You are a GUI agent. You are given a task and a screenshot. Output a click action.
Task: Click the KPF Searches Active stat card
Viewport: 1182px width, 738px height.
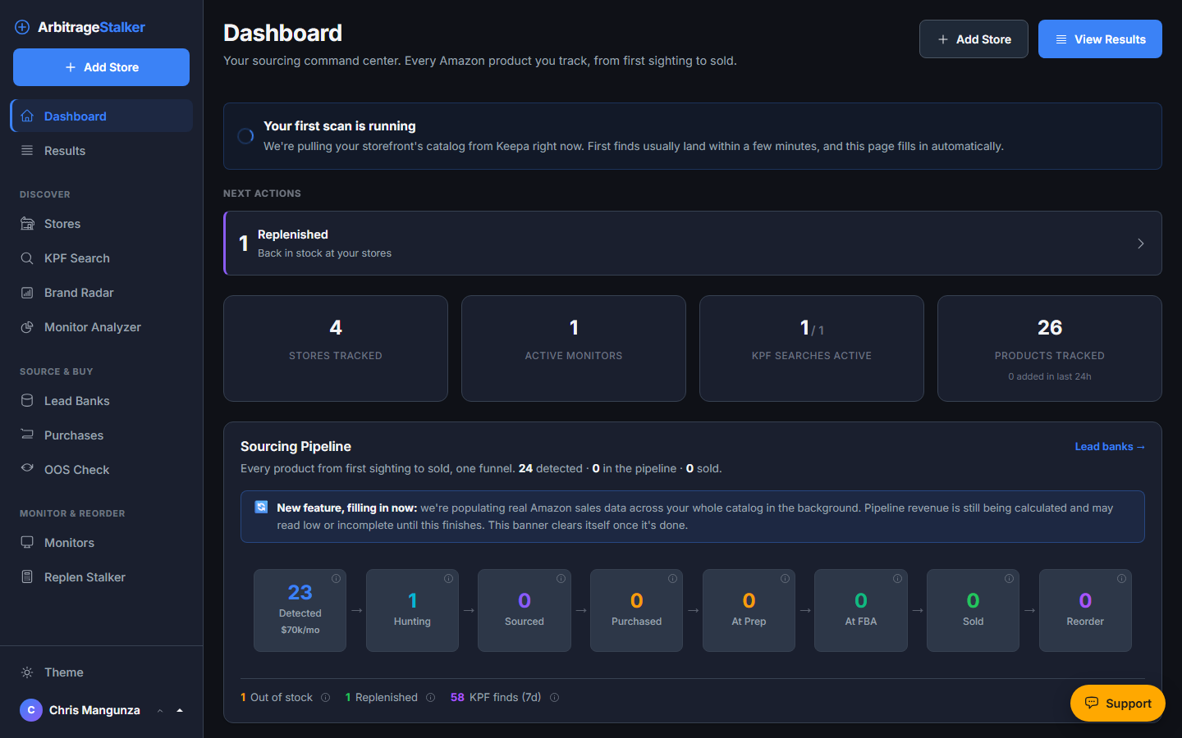[812, 348]
